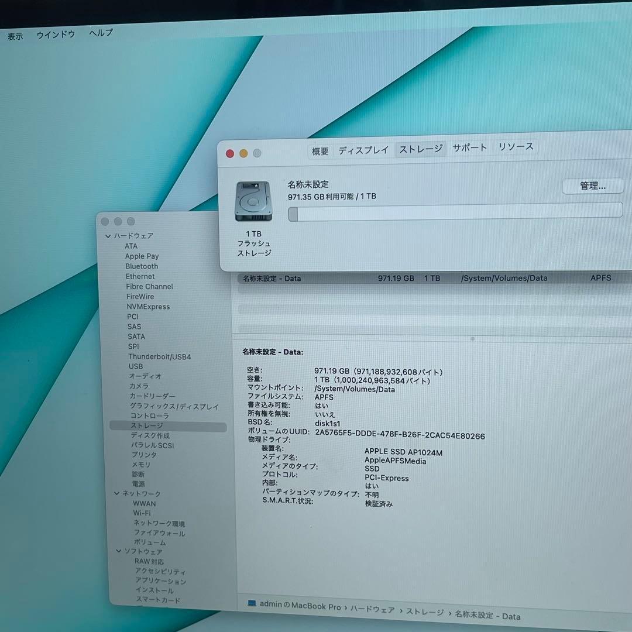
Task: Select Thunderbolt/USB4 in the sidebar
Action: coord(159,356)
